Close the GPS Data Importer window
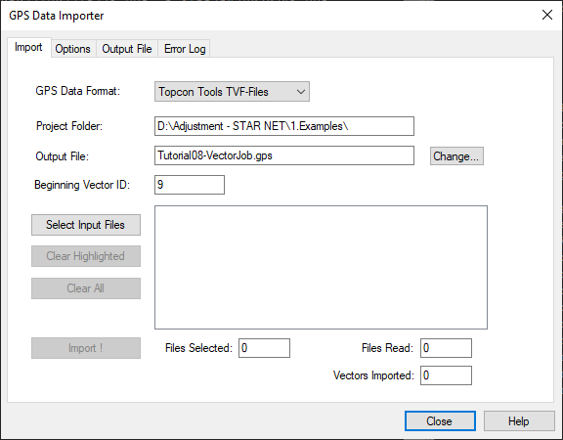 (547, 15)
